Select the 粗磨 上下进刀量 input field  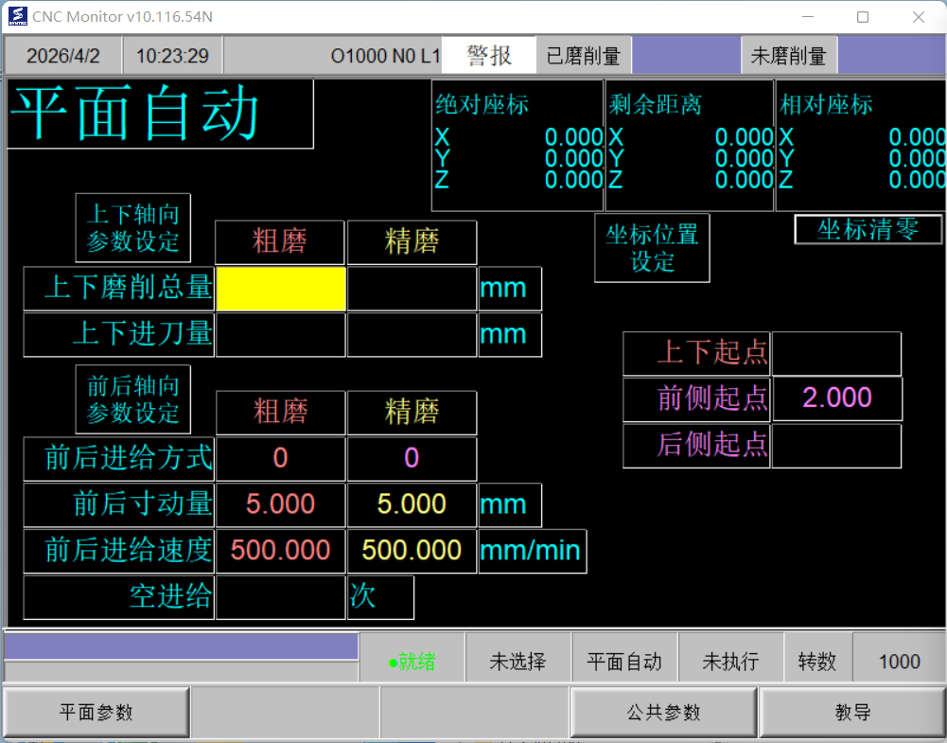tap(281, 334)
